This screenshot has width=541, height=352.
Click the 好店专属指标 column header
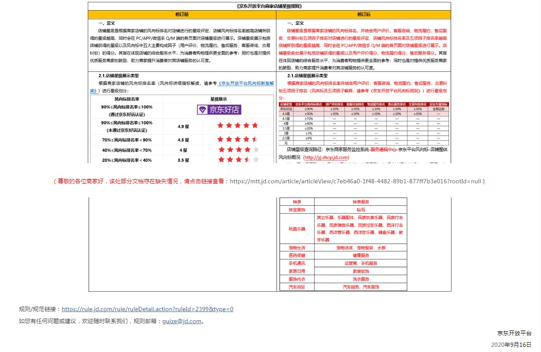(439, 104)
